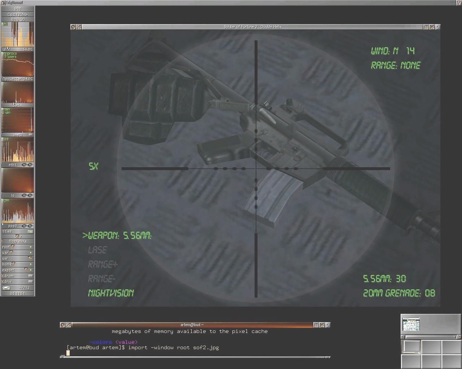The width and height of the screenshot is (462, 369).
Task: Close the artem@bud terminal window
Action: [322, 325]
